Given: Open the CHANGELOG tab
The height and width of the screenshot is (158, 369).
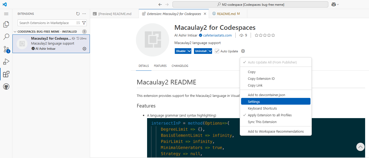Looking at the screenshot, I should [x=180, y=66].
